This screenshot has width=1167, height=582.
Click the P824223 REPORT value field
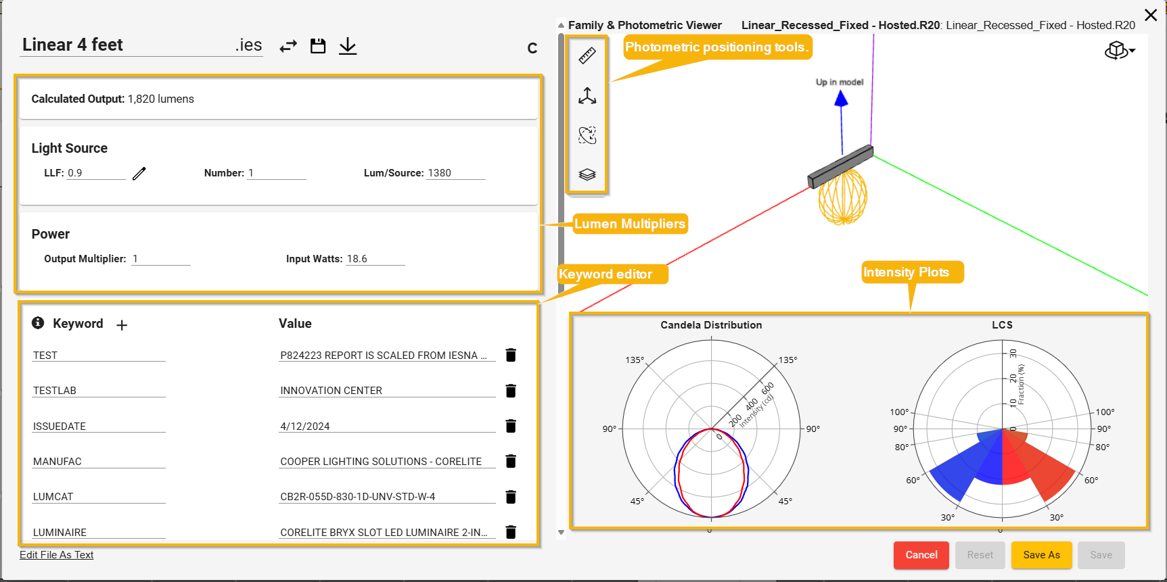click(x=387, y=356)
